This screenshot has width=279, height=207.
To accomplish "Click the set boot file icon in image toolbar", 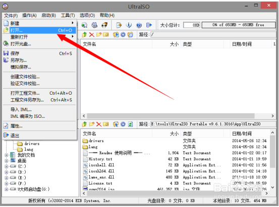I will (130, 34).
